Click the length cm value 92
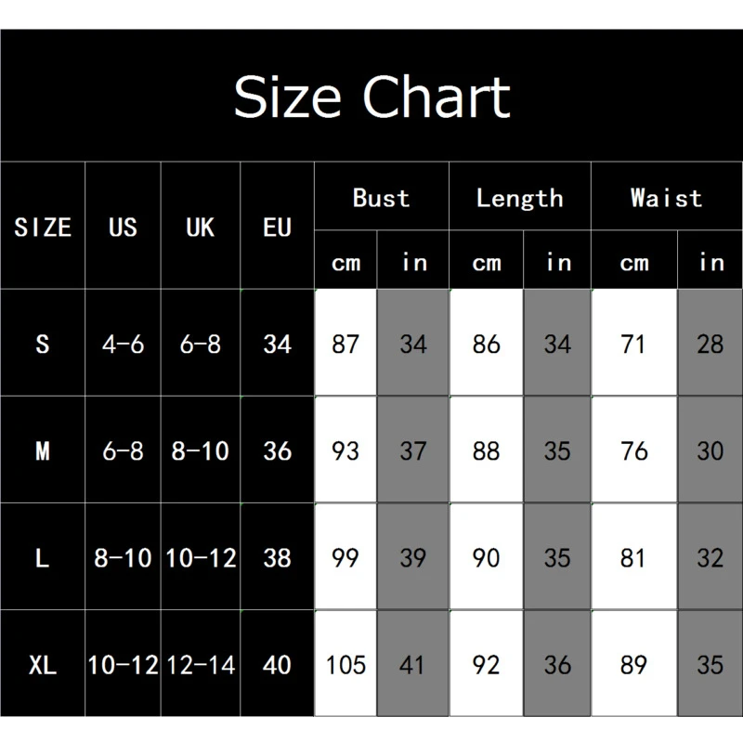 (486, 665)
